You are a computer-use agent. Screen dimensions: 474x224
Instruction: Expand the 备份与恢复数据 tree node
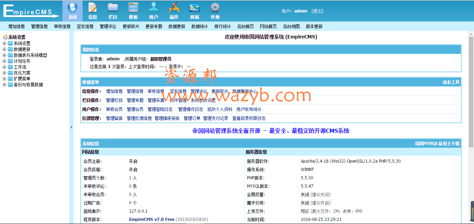tap(4, 85)
